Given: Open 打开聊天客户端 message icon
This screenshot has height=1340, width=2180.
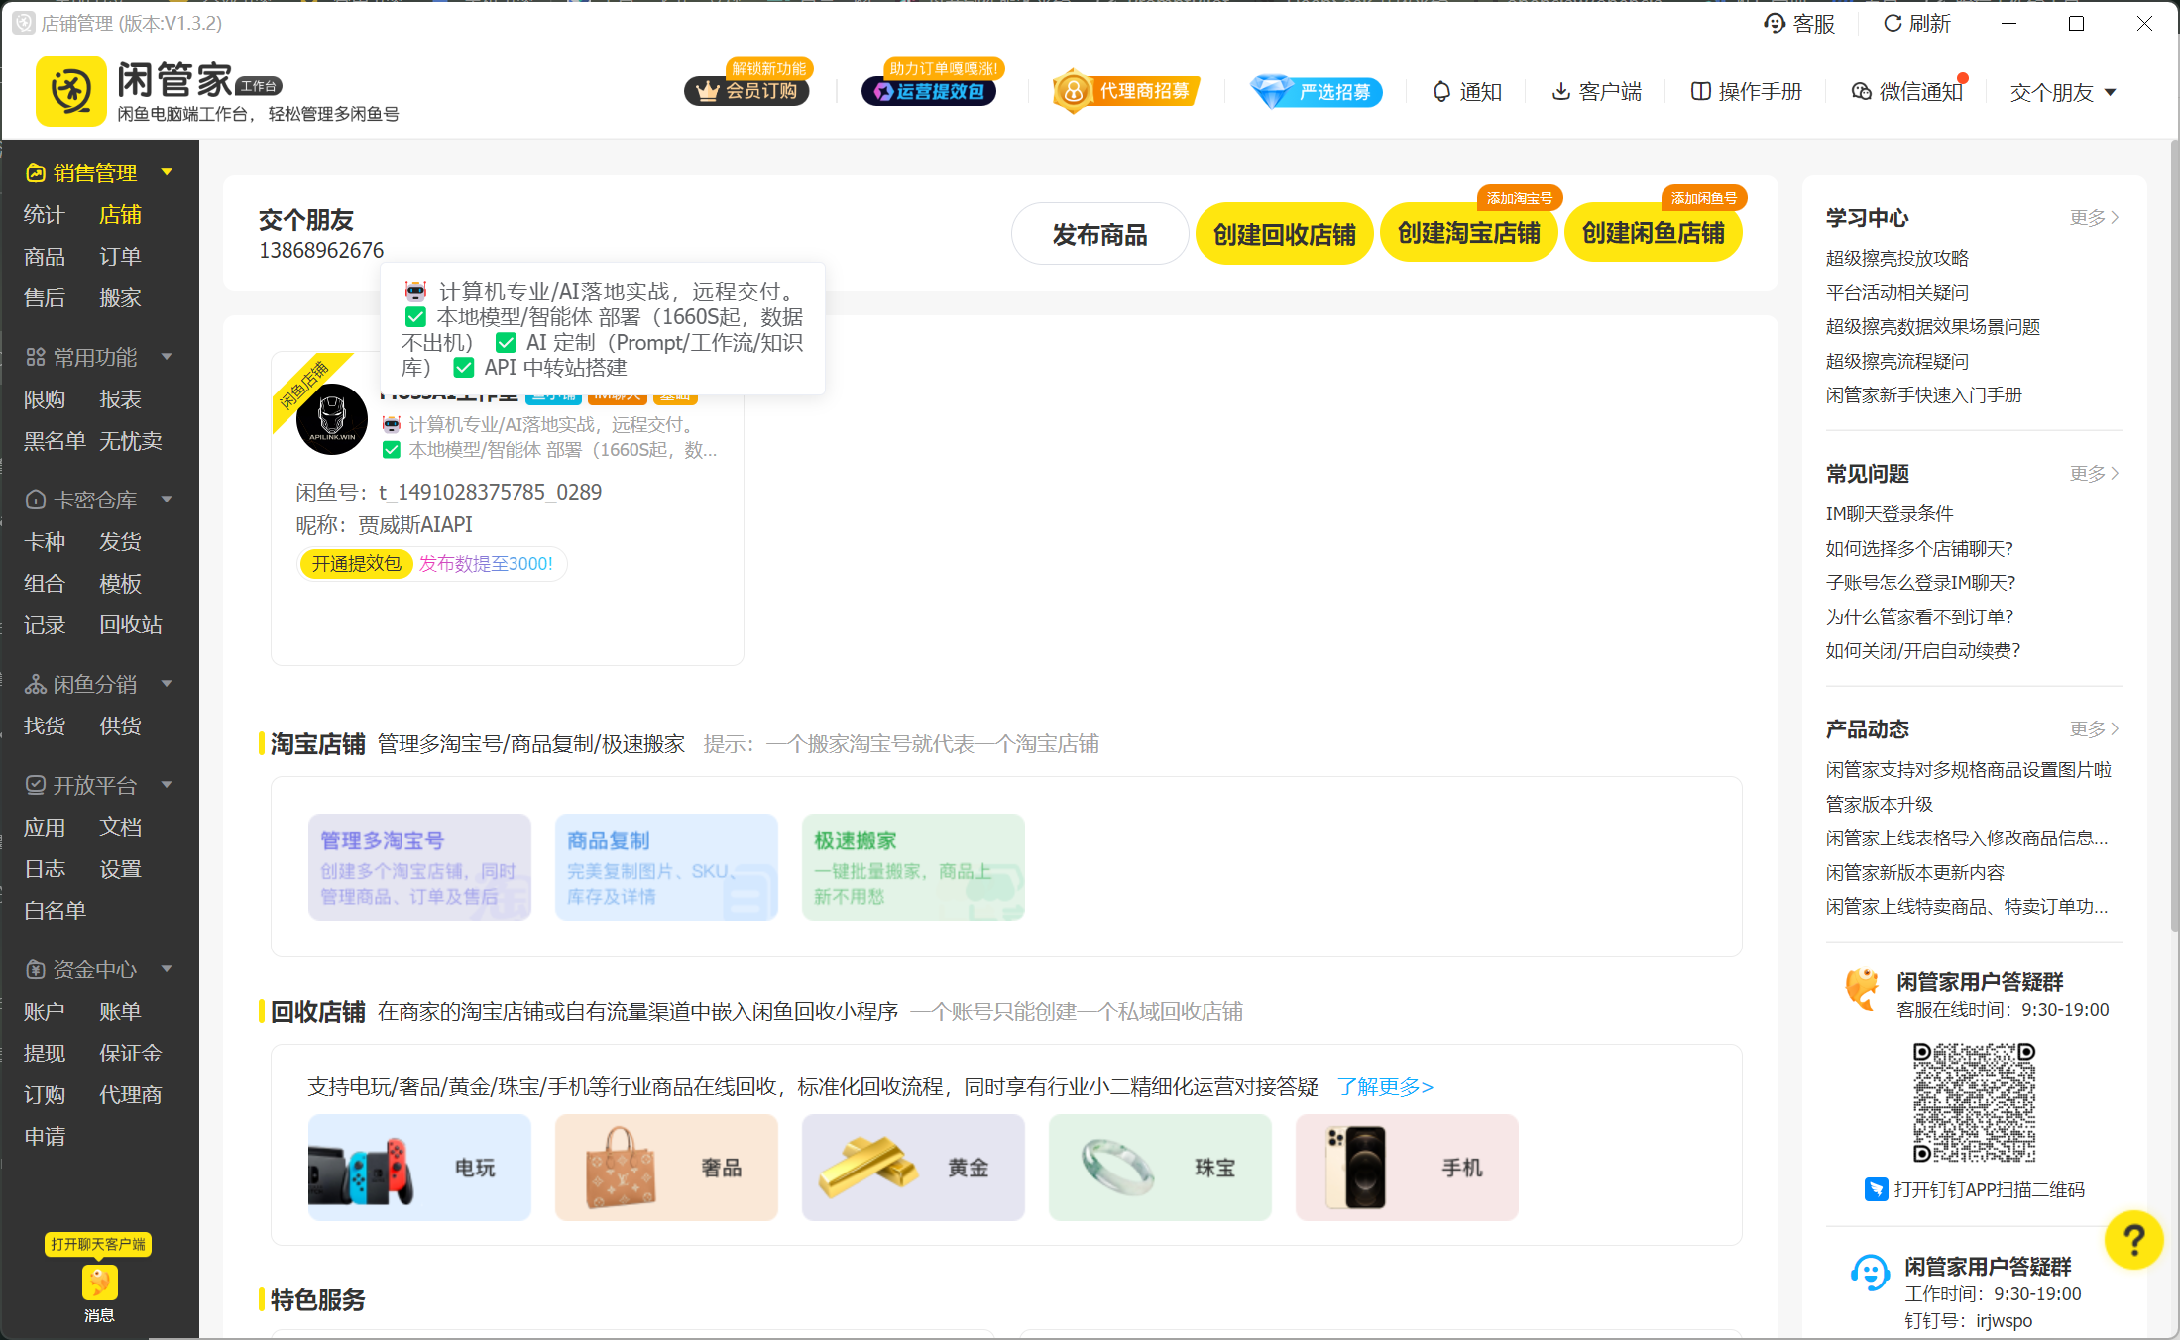Looking at the screenshot, I should (x=99, y=1283).
